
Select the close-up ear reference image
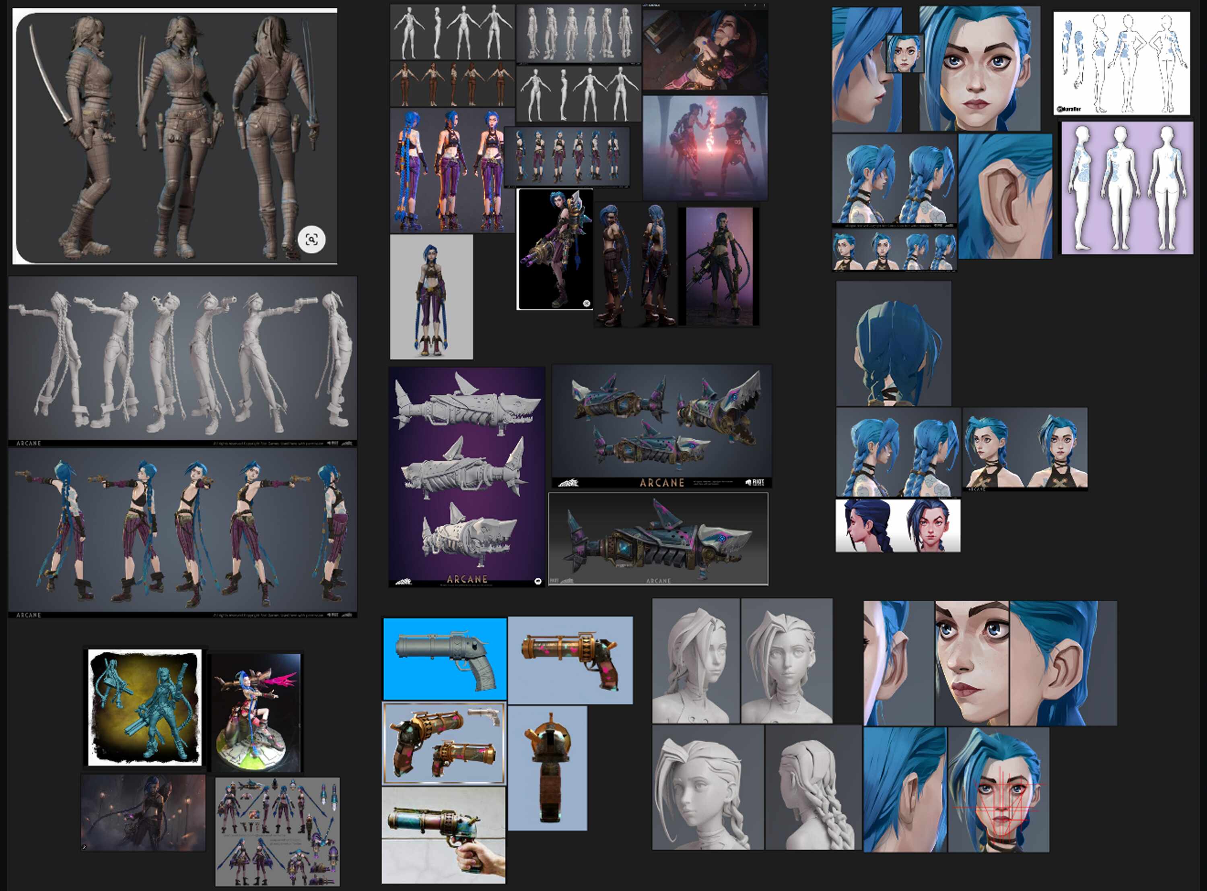pyautogui.click(x=1005, y=196)
